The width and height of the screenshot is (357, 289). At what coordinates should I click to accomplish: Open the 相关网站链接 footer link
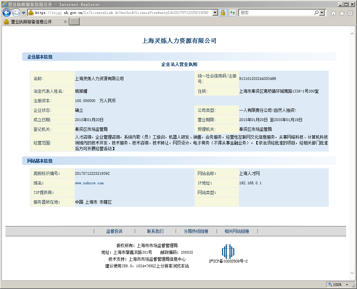coord(237,232)
